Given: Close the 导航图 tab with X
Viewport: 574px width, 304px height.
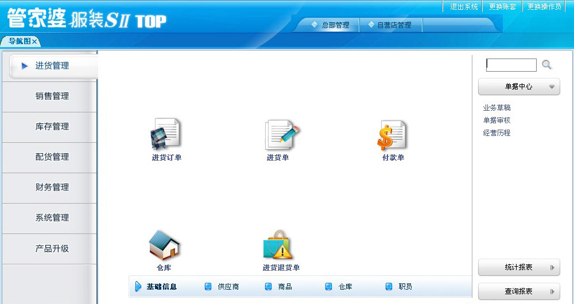Looking at the screenshot, I should [x=34, y=41].
